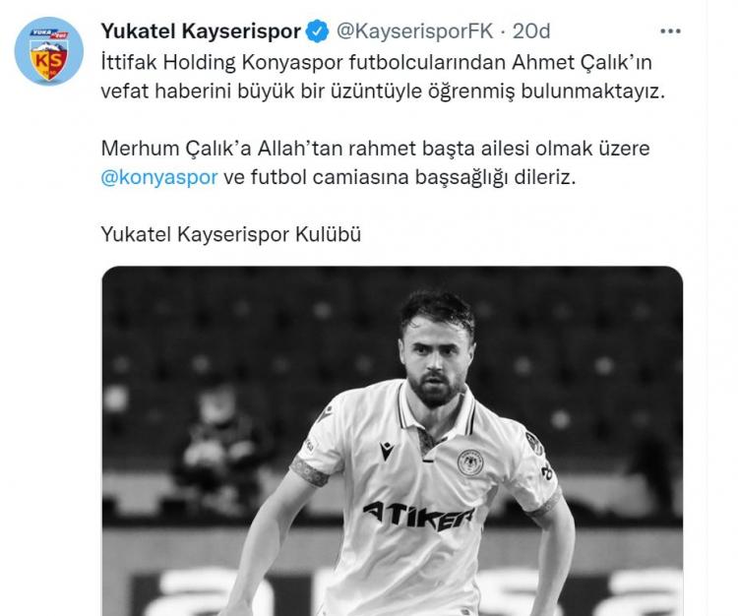Click the 'Yukatel Kayserispor Kulübü' signature line
The height and width of the screenshot is (616, 738).
tap(230, 234)
